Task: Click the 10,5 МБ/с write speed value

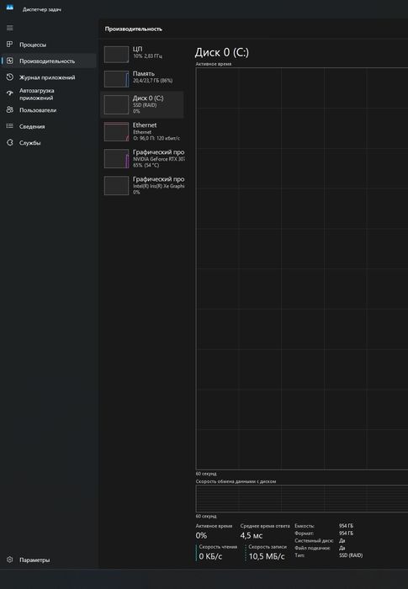Action: click(x=267, y=556)
